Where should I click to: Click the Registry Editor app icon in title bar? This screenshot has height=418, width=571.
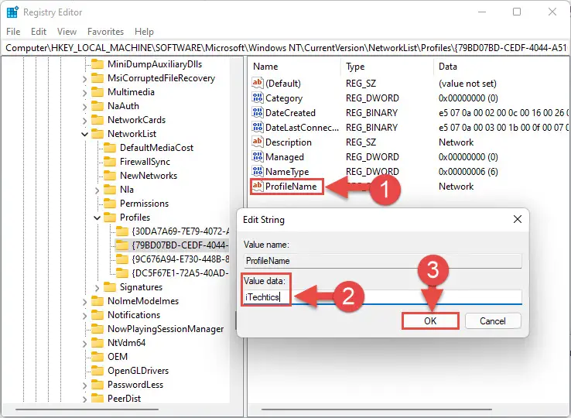pos(12,12)
